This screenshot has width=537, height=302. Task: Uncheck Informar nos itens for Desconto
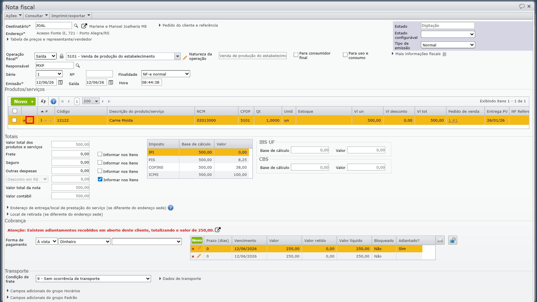[x=100, y=179]
